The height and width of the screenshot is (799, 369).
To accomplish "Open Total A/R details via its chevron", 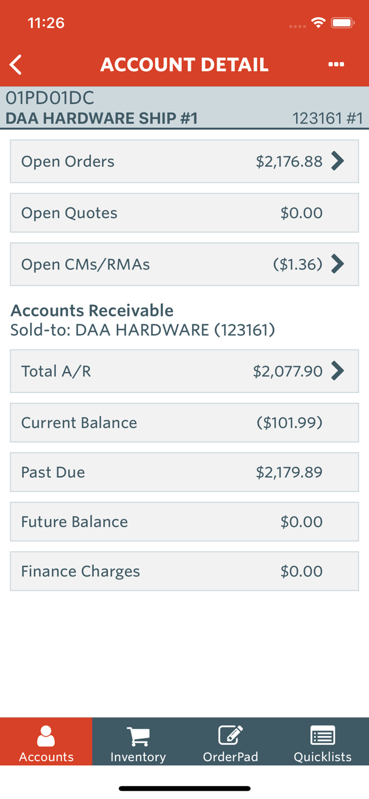I will pyautogui.click(x=337, y=371).
